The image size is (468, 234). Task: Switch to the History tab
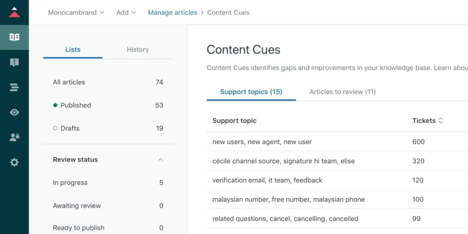138,49
